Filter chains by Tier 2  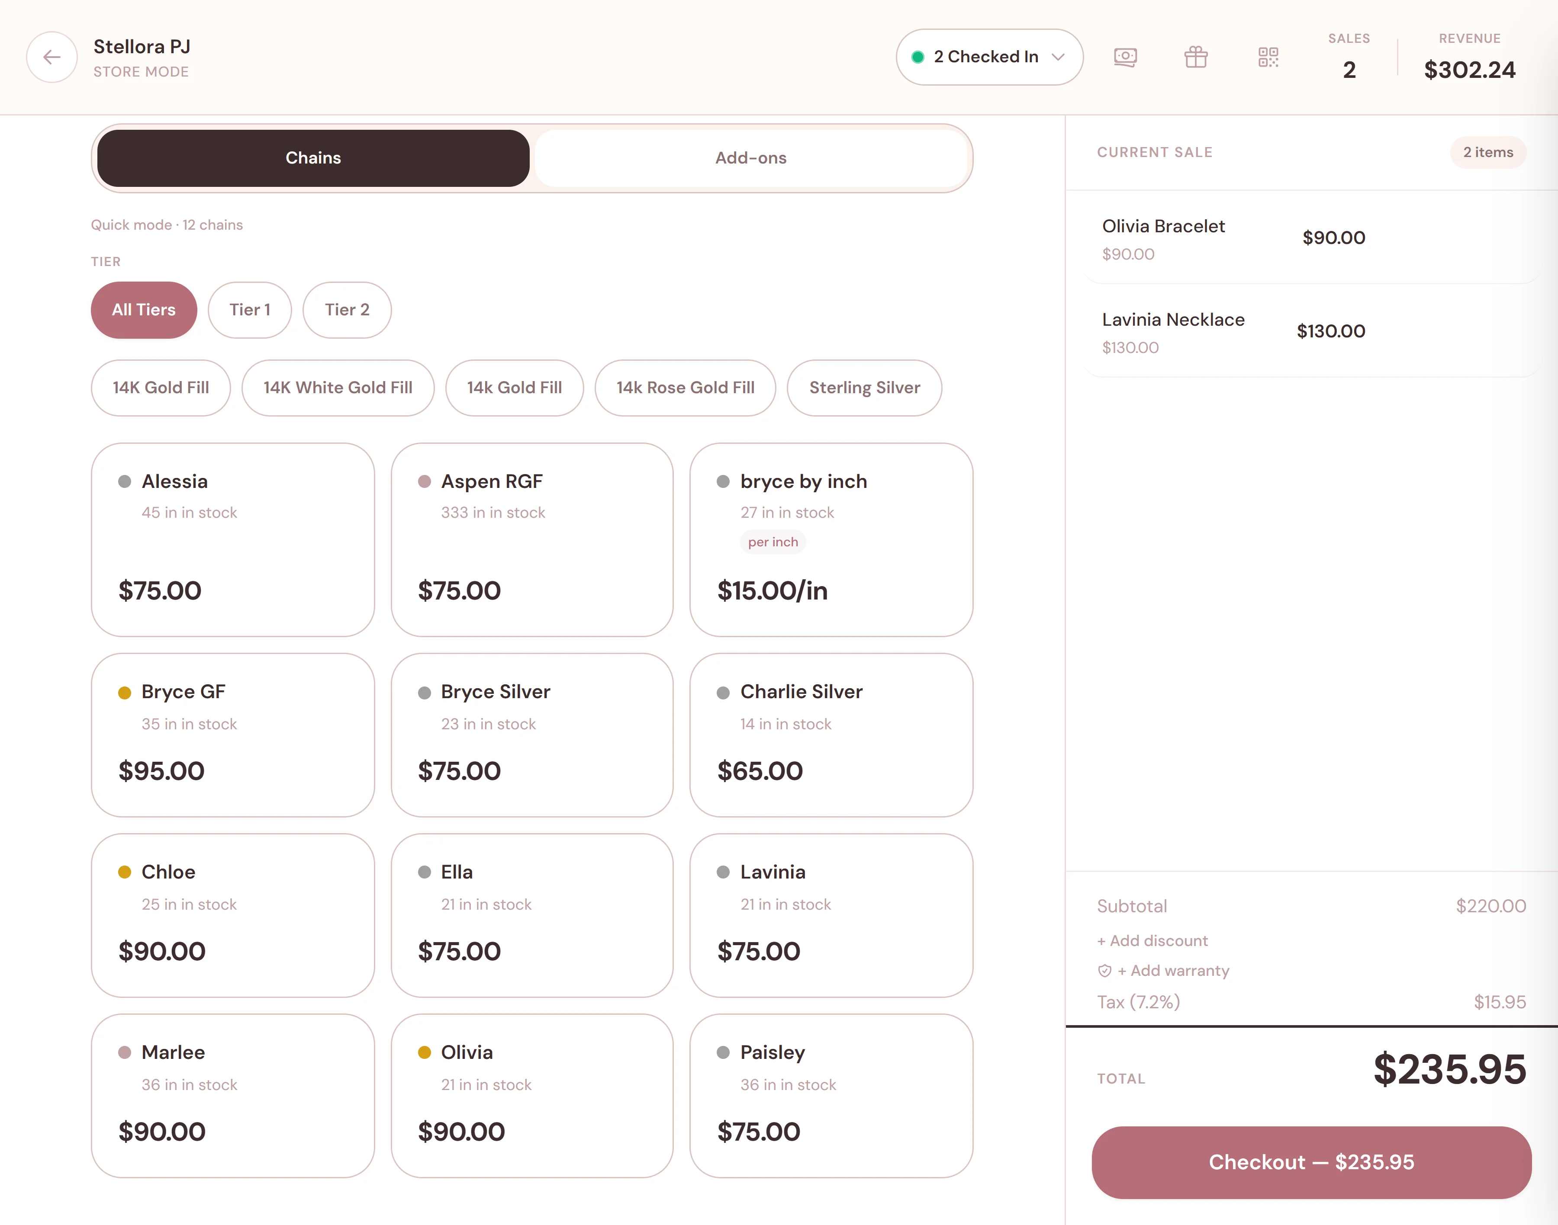coord(347,310)
